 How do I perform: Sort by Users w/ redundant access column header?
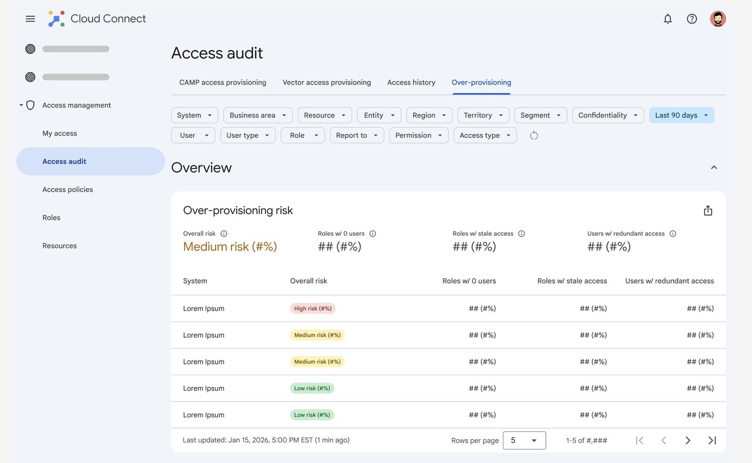coord(669,281)
